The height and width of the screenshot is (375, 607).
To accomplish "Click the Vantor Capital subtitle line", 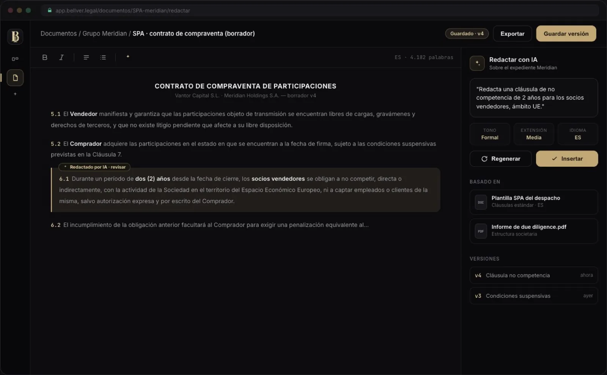I will point(245,95).
